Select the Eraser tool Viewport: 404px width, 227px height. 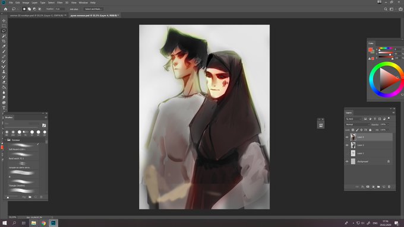click(4, 82)
